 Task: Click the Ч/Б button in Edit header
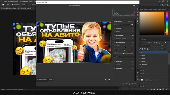pos(132,21)
